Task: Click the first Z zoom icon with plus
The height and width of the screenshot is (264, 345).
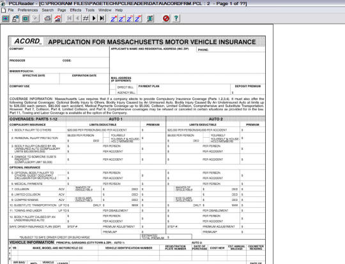Action: pos(114,18)
